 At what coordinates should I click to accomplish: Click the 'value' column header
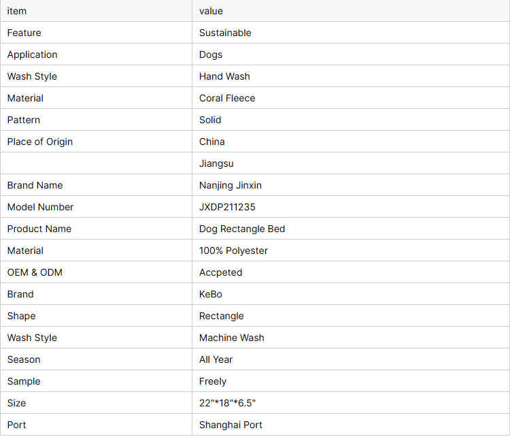tap(351, 11)
